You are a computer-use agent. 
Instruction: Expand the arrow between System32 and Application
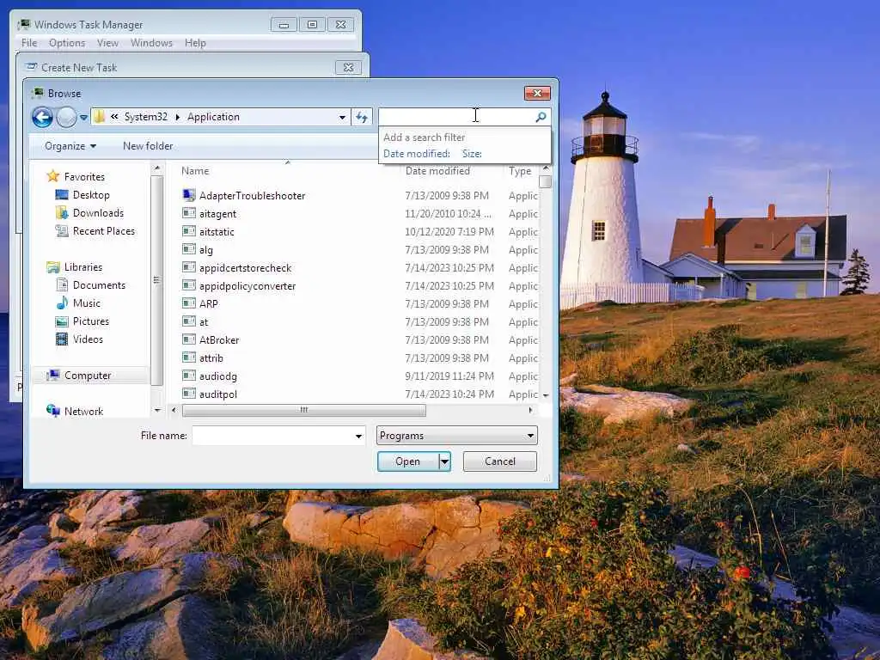click(x=177, y=117)
